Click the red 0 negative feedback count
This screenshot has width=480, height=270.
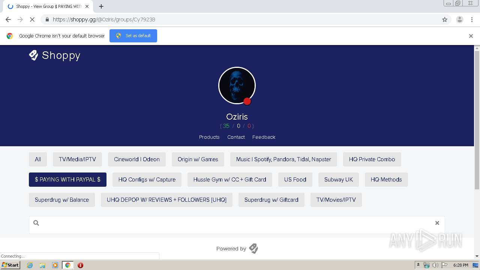(x=249, y=126)
